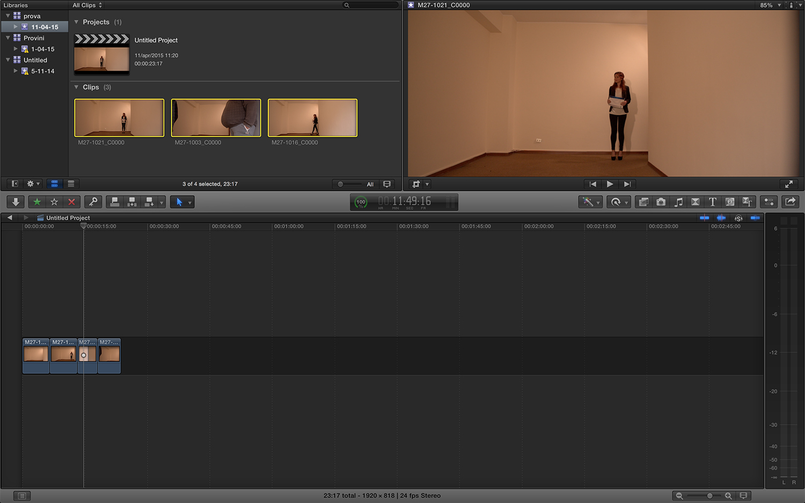Expand the 1-04-15 event
Image resolution: width=805 pixels, height=503 pixels.
(x=16, y=49)
